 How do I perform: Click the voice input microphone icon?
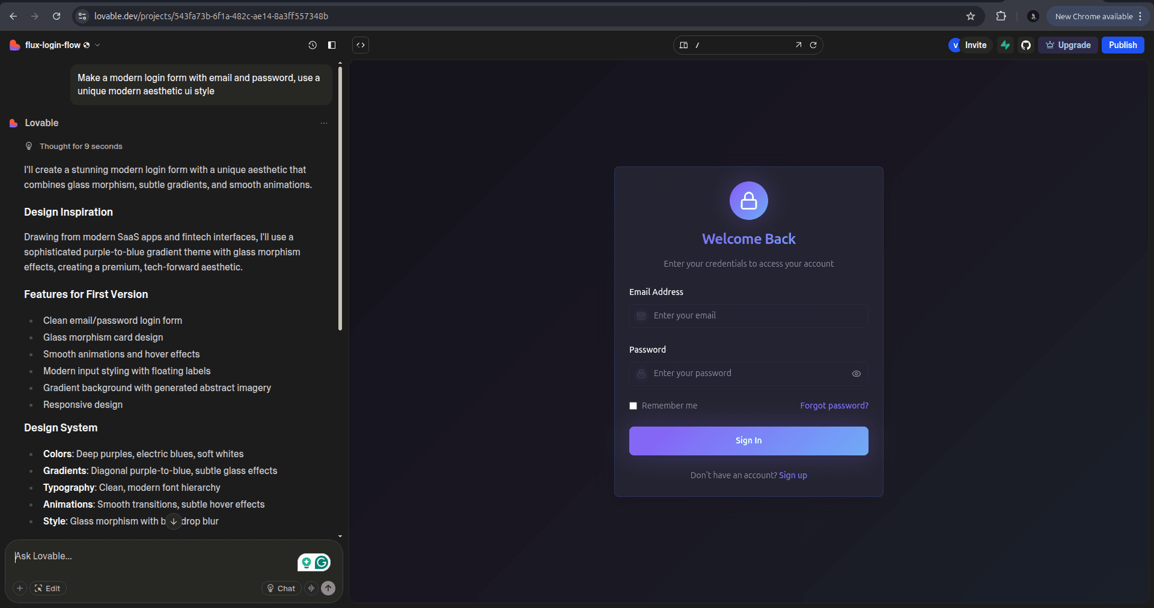point(311,588)
